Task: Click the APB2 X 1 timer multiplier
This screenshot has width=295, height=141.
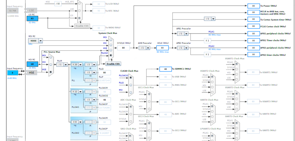Action: pyautogui.click(x=207, y=54)
